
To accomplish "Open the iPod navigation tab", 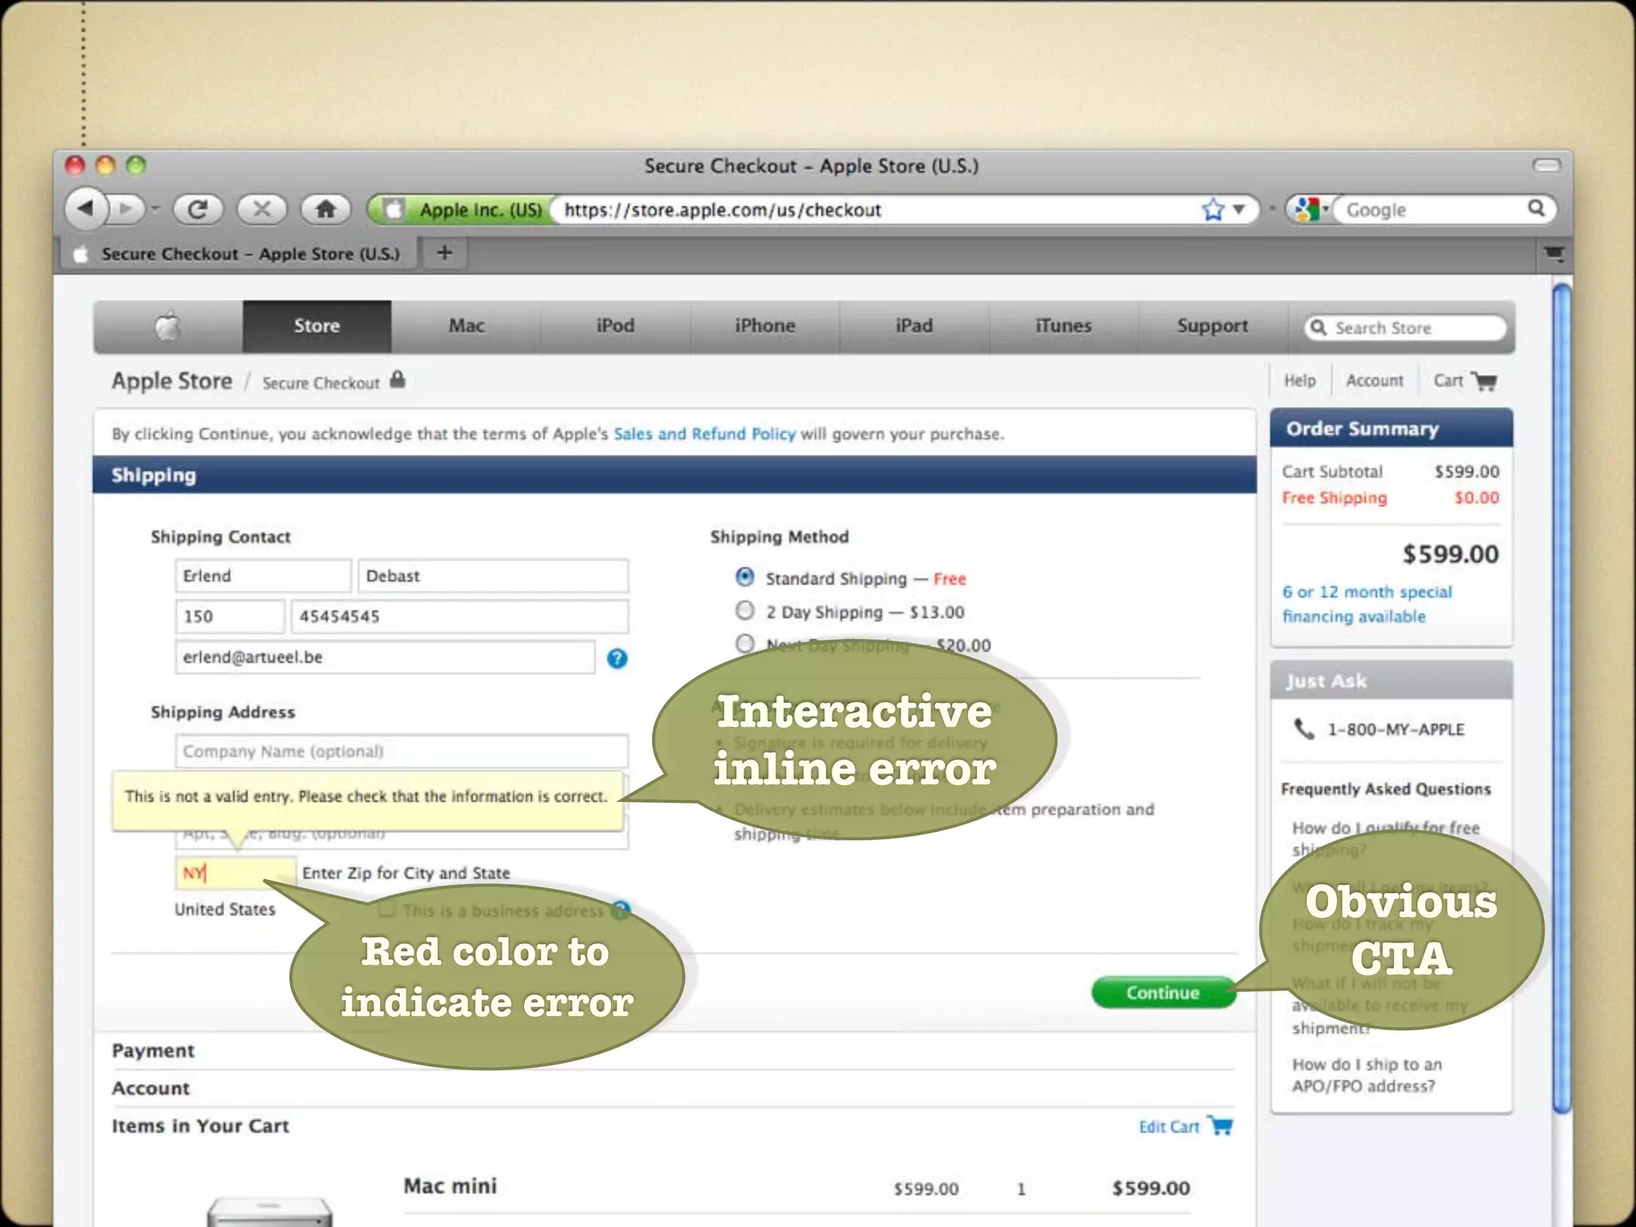I will tap(615, 326).
